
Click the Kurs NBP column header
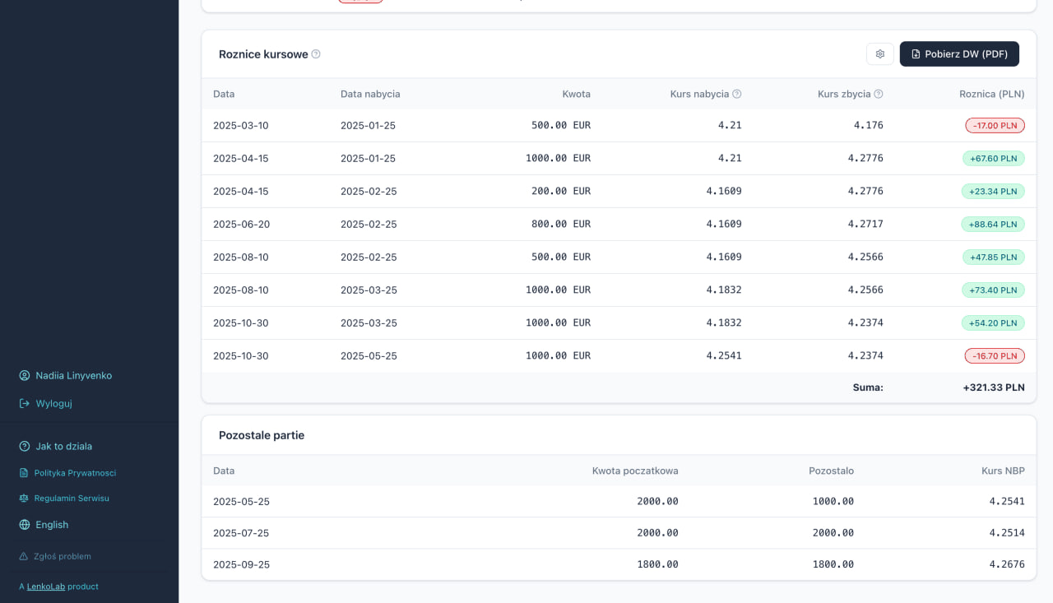pyautogui.click(x=1003, y=471)
